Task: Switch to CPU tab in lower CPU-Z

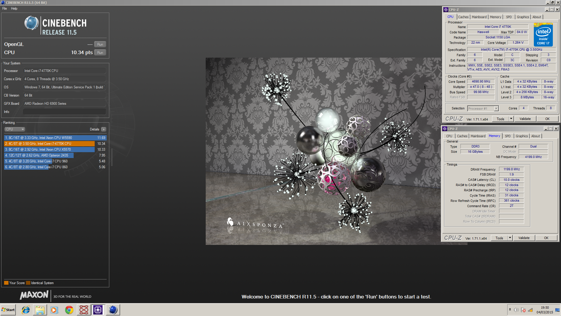Action: 449,136
